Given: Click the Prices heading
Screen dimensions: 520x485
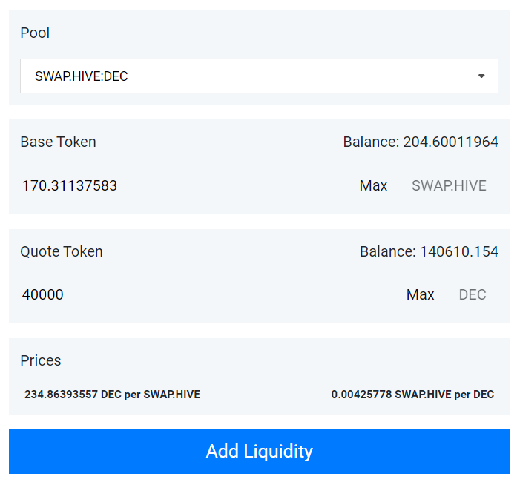Looking at the screenshot, I should point(41,360).
